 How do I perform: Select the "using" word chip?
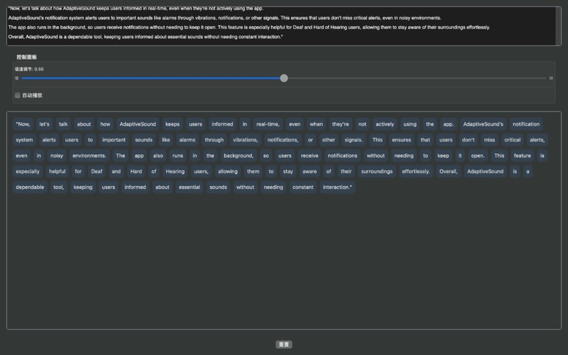[410, 124]
